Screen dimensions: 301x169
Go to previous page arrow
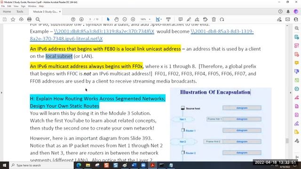(73, 19)
